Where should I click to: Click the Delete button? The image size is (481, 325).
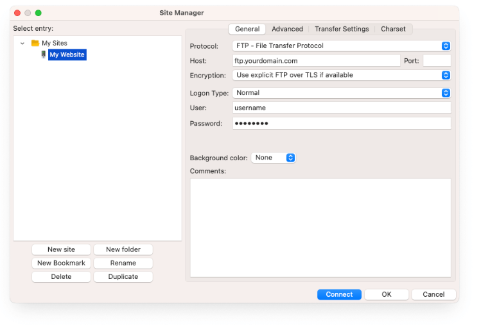61,276
